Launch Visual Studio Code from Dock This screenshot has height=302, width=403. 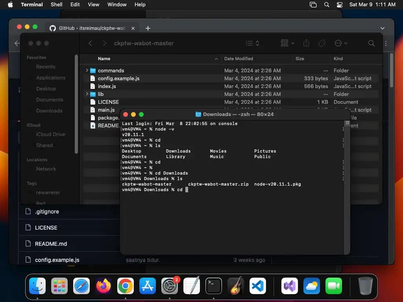click(258, 286)
